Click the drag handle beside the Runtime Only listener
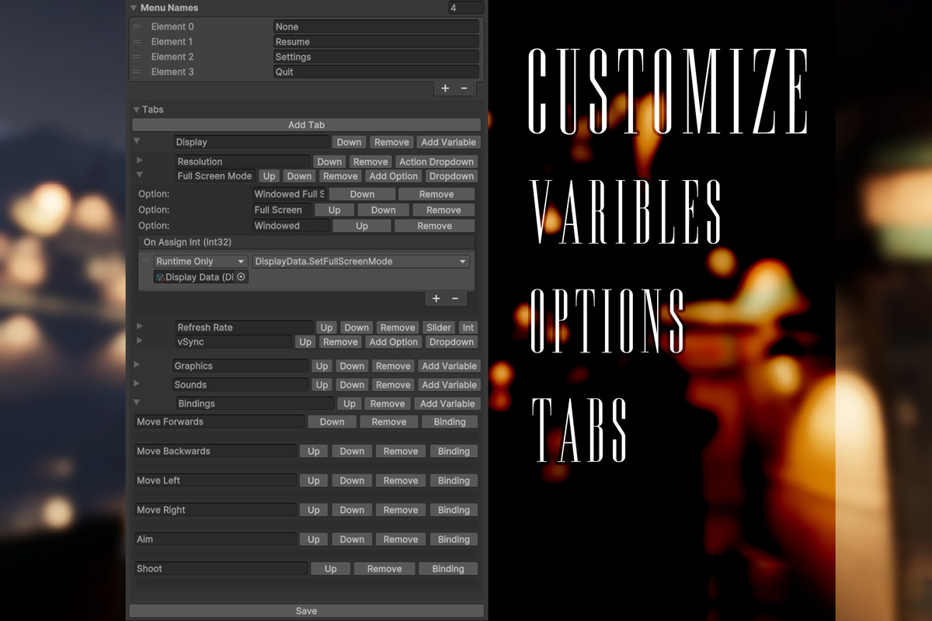 tap(148, 261)
